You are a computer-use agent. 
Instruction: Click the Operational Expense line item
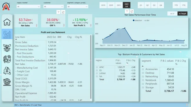coord(26,93)
